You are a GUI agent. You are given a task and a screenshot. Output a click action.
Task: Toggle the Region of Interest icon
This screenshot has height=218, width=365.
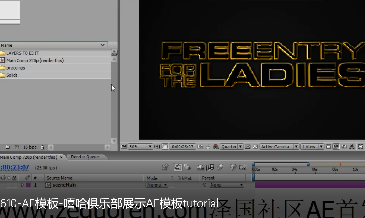(248, 147)
